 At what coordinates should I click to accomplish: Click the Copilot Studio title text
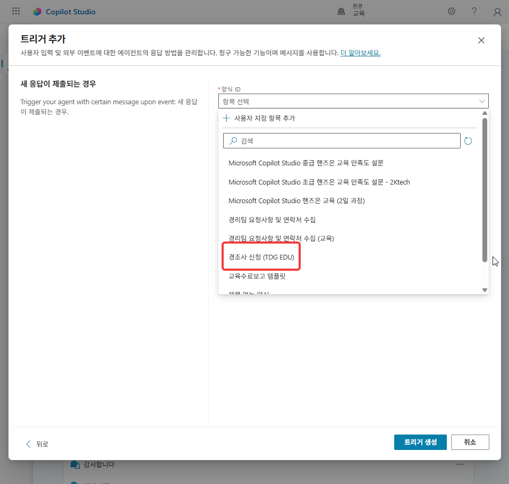[71, 12]
